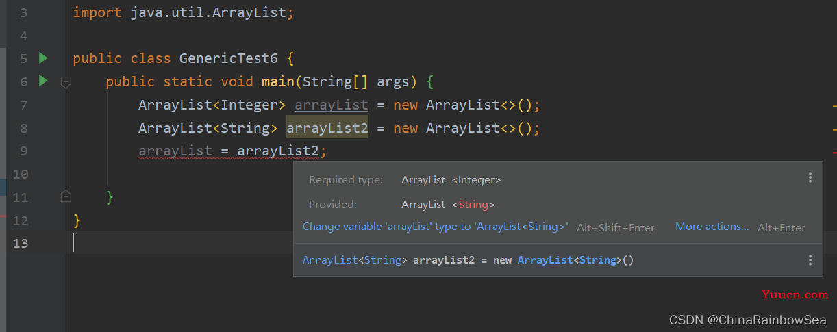Click the run arrow beside GenericTest6 class
This screenshot has height=332, width=837.
[43, 58]
